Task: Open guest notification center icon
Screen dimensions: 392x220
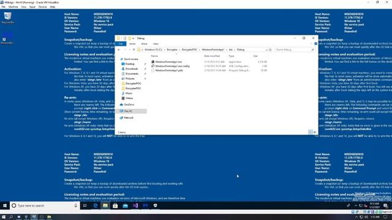Action: 386,205
